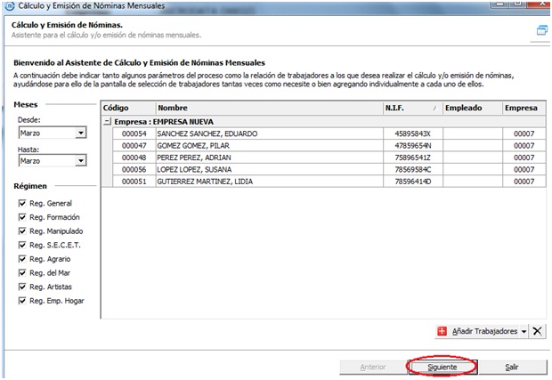Viewport: 552px width, 380px height.
Task: Toggle the Reg. Agrario checkbox
Action: coord(22,259)
